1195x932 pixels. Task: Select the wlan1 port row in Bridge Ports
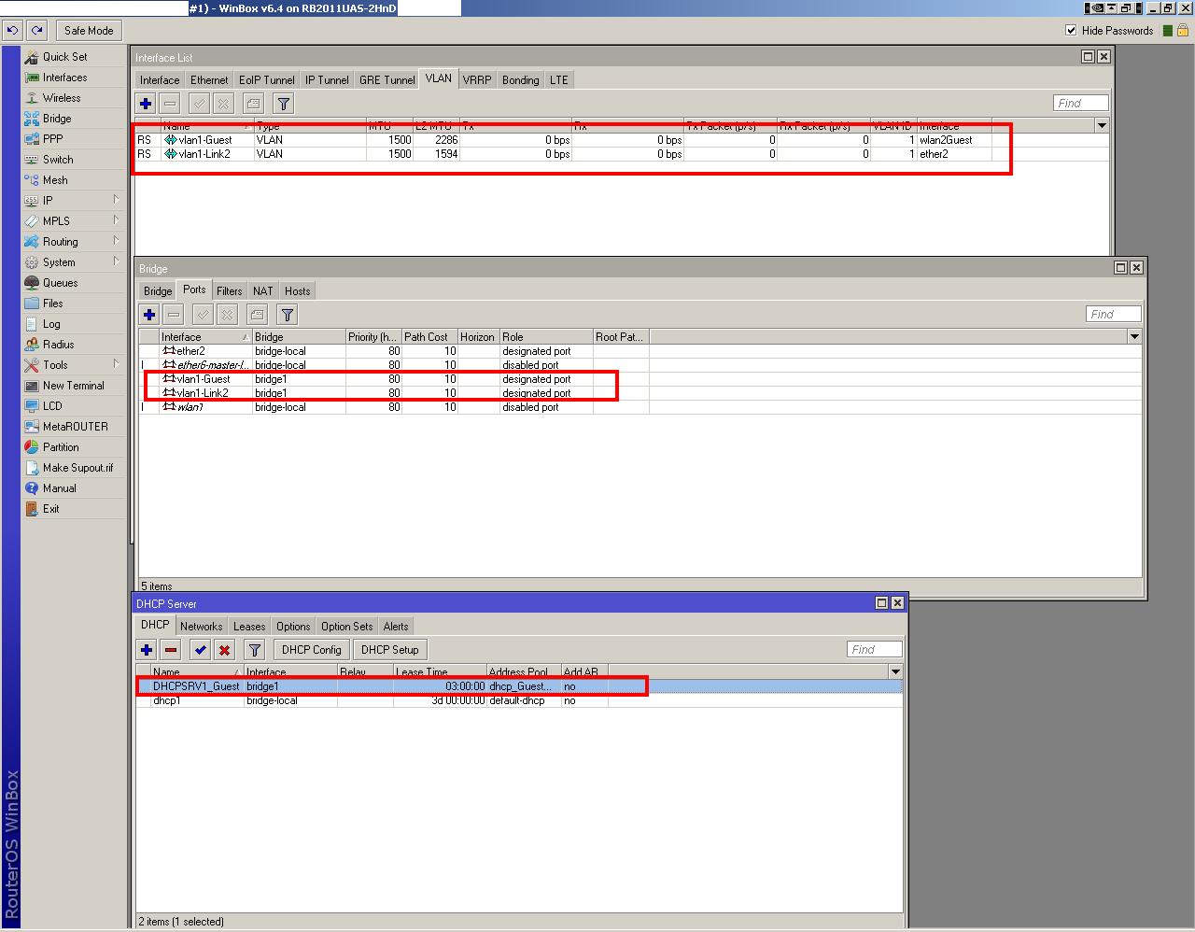coord(640,407)
